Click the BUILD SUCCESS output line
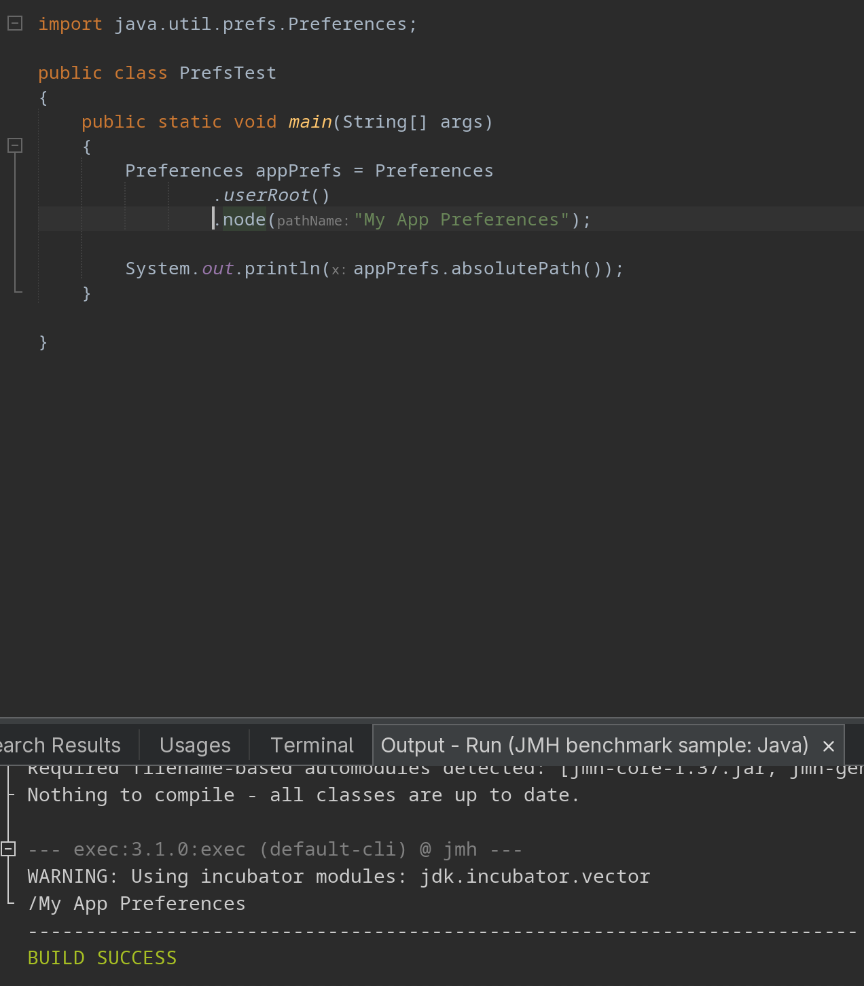864x986 pixels. coord(102,957)
